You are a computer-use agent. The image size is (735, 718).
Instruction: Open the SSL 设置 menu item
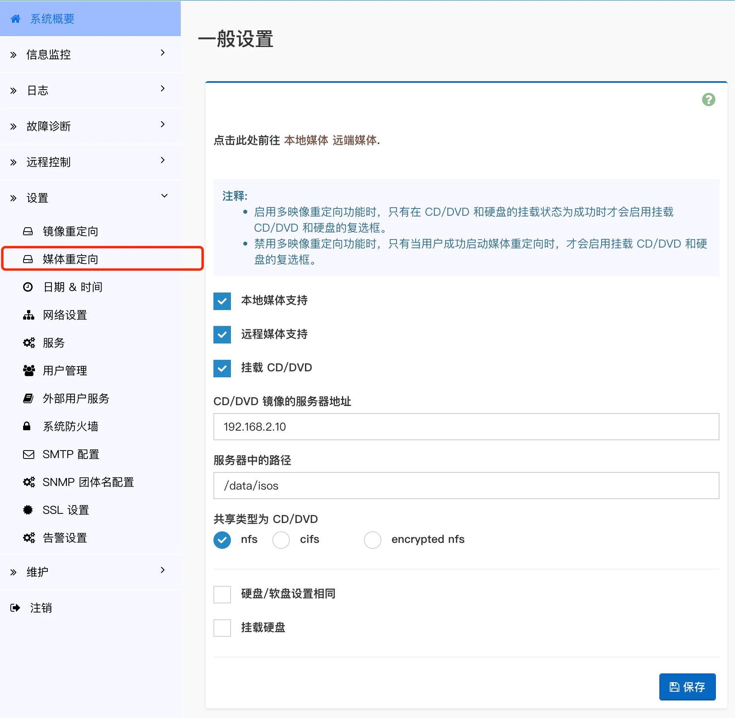pyautogui.click(x=66, y=510)
